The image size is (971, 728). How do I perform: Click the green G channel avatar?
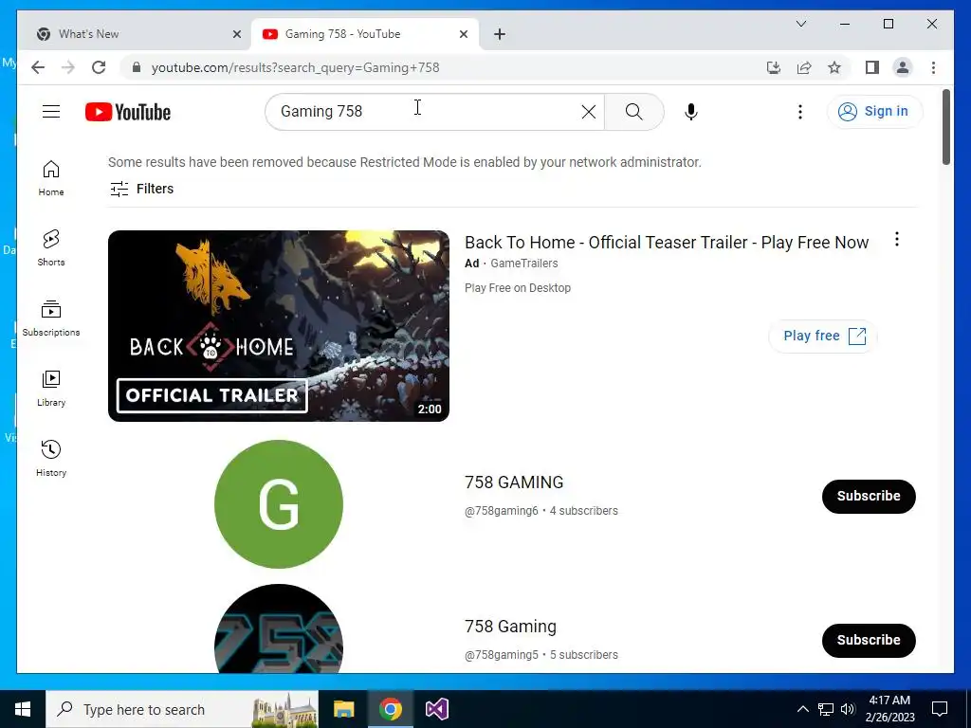point(278,504)
